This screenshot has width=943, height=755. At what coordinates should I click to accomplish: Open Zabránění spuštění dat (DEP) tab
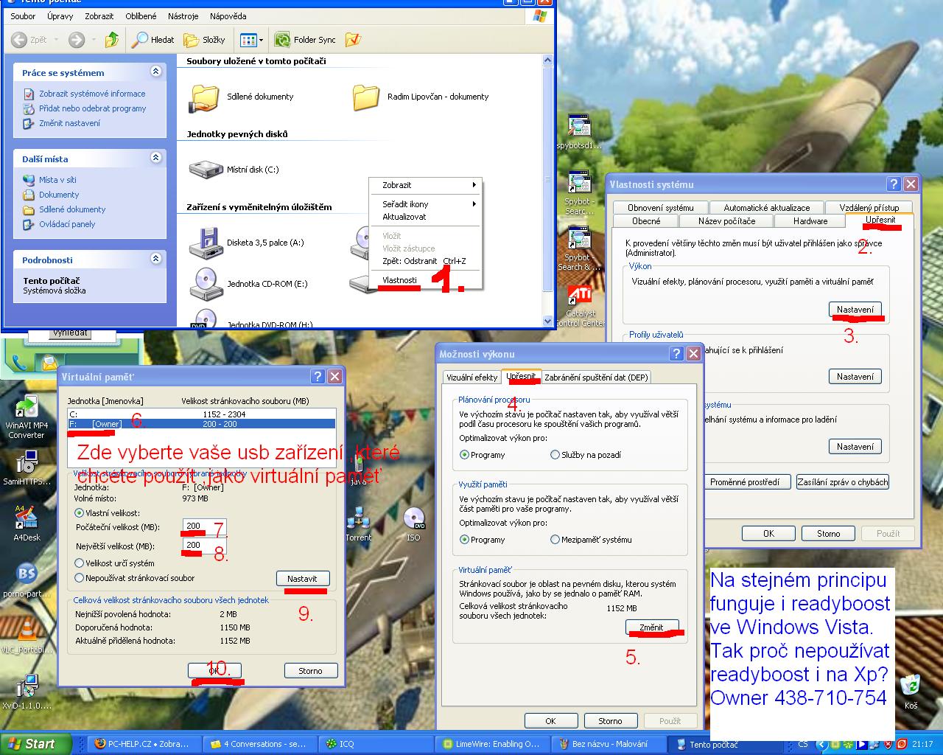click(597, 377)
